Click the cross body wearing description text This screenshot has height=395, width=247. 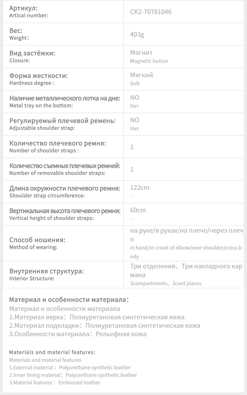coord(186,252)
